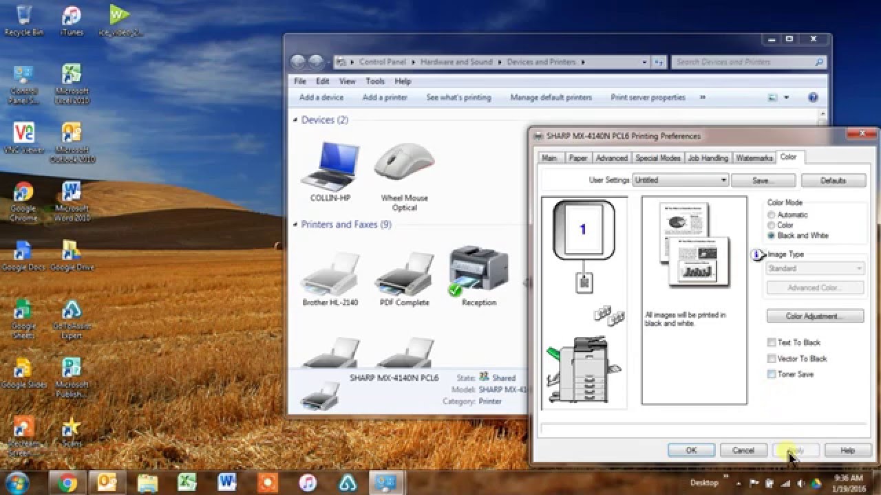Screen dimensions: 881x495
Task: Click See what's printing
Action: tap(458, 98)
